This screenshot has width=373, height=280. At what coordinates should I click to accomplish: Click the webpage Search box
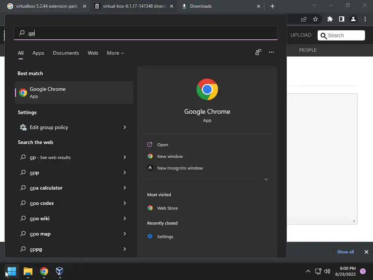pyautogui.click(x=341, y=35)
